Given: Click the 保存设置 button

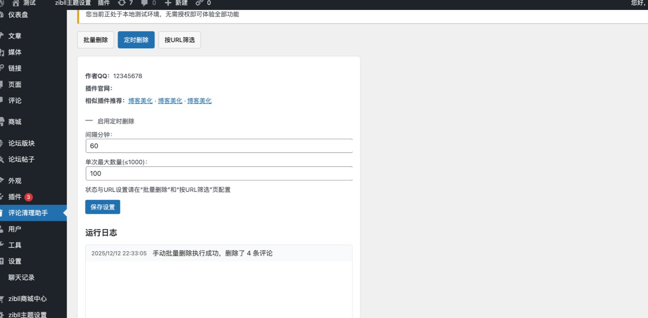Looking at the screenshot, I should [x=103, y=207].
